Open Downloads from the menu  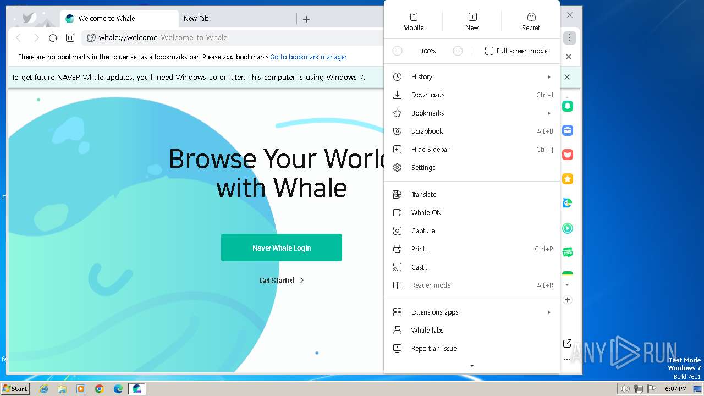472,95
